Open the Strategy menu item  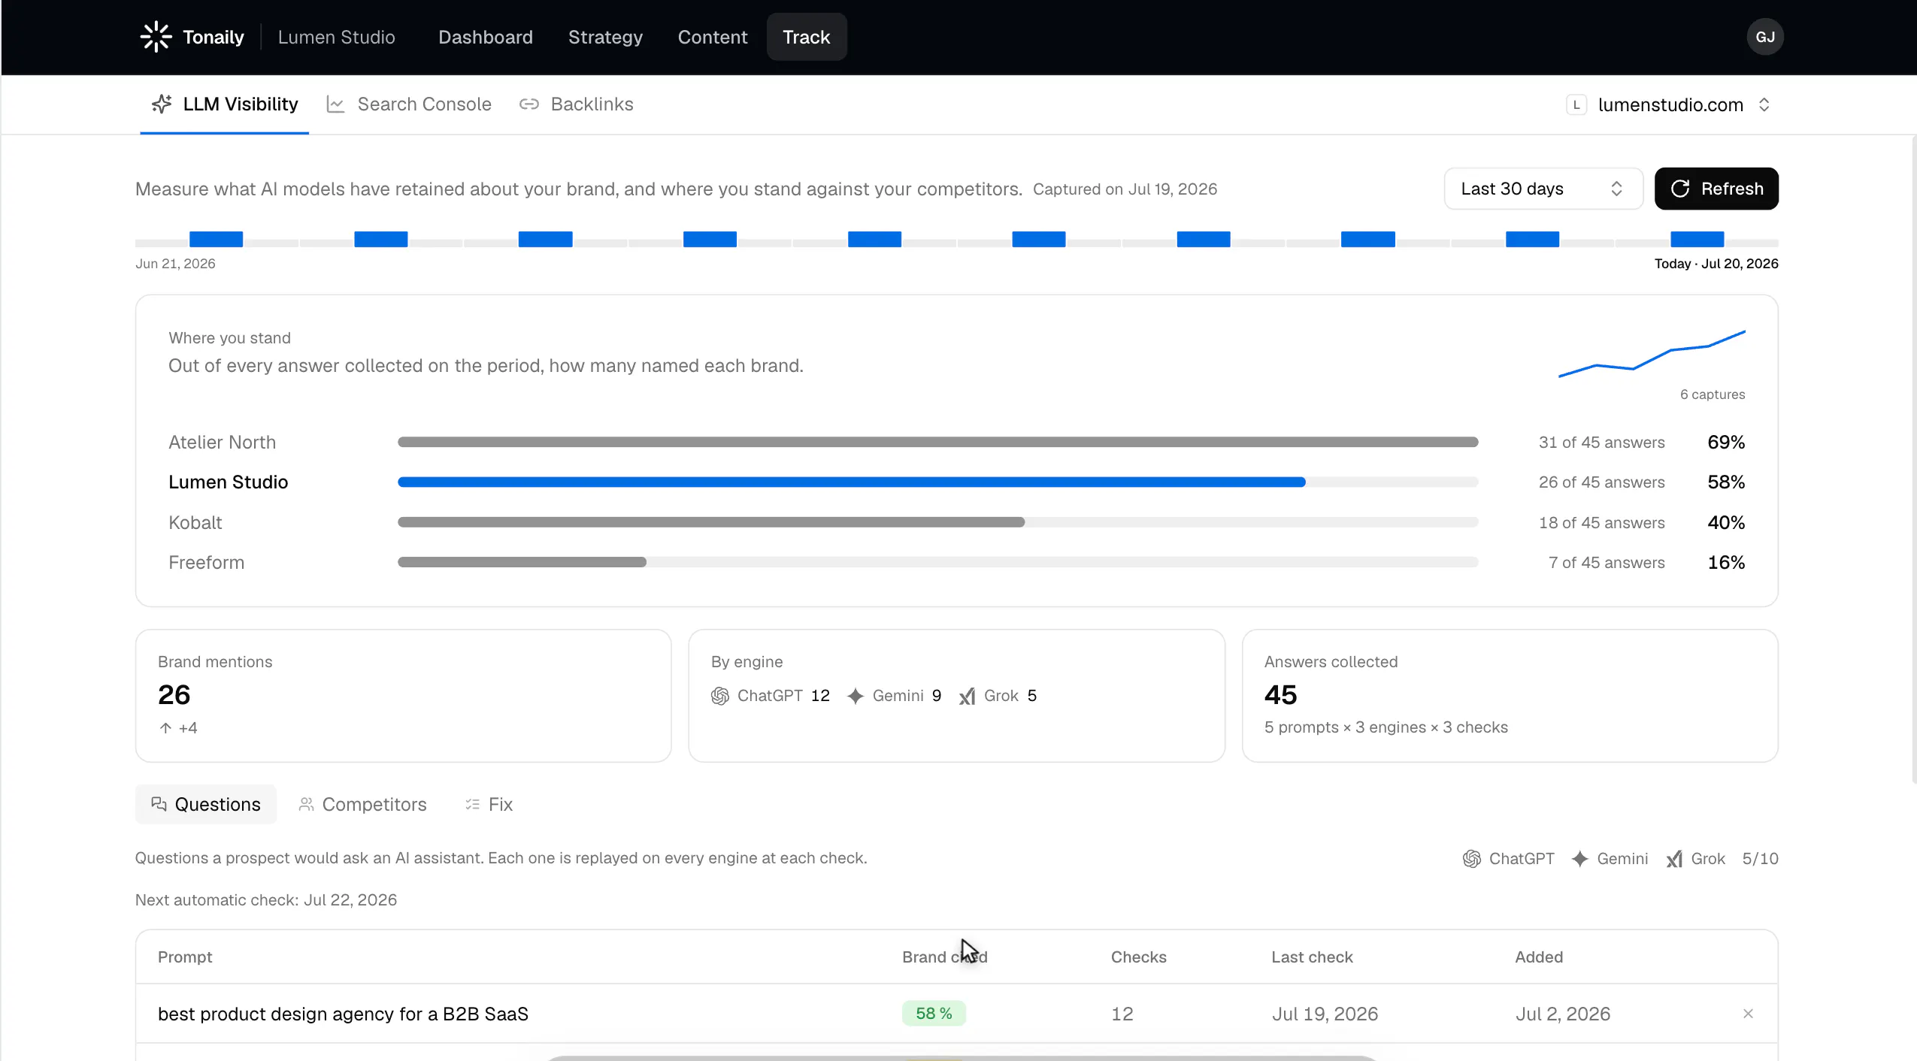[605, 37]
